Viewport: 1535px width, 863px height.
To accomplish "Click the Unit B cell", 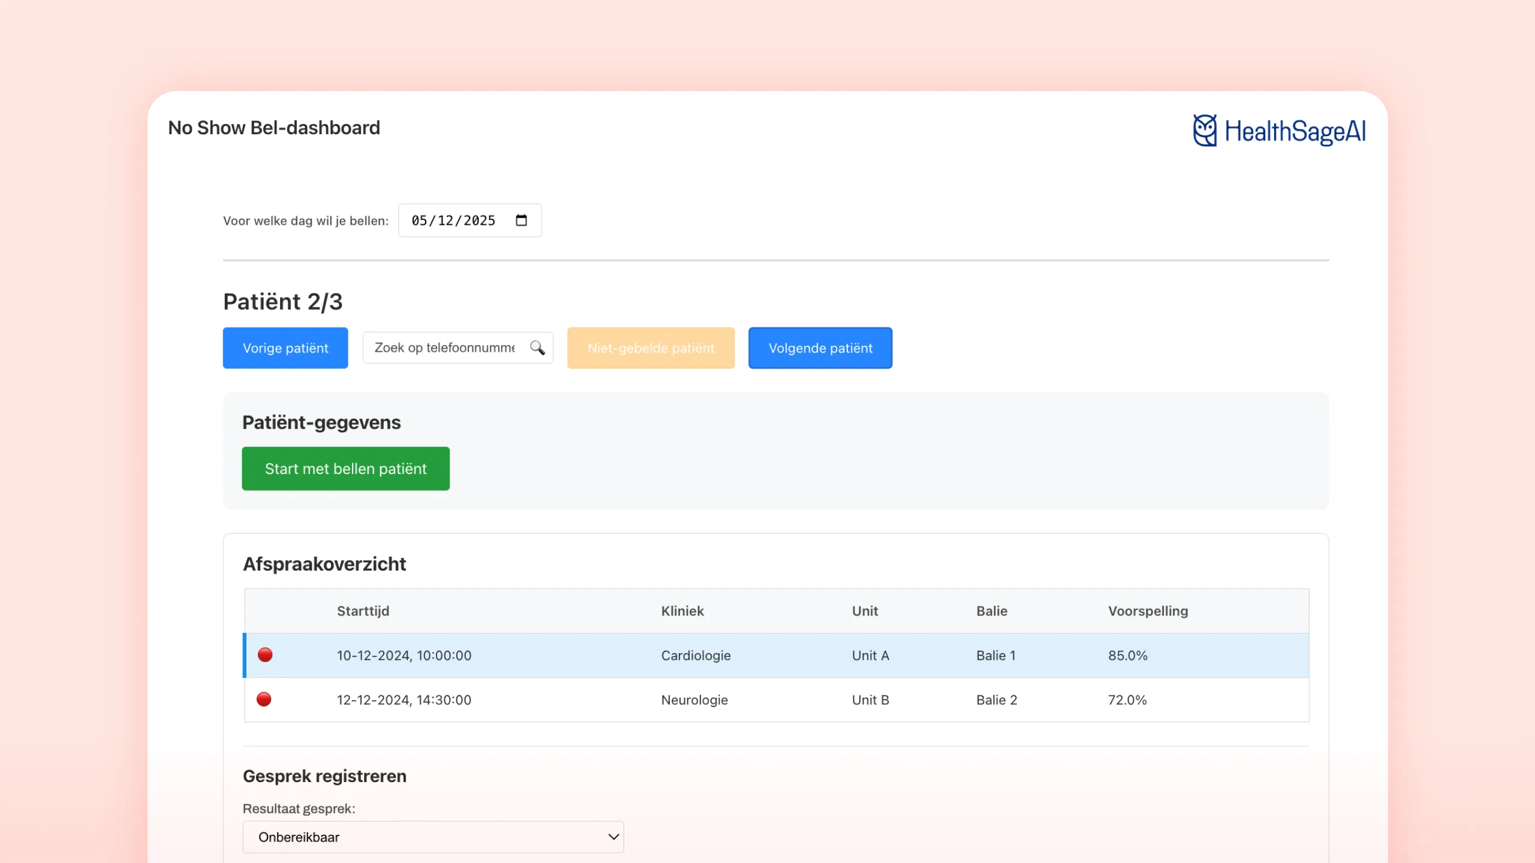I will [x=871, y=699].
